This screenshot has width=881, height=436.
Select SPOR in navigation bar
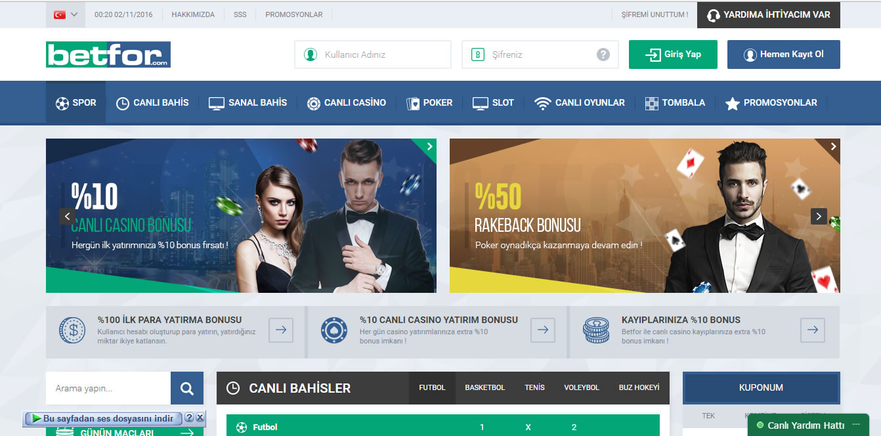pos(75,102)
